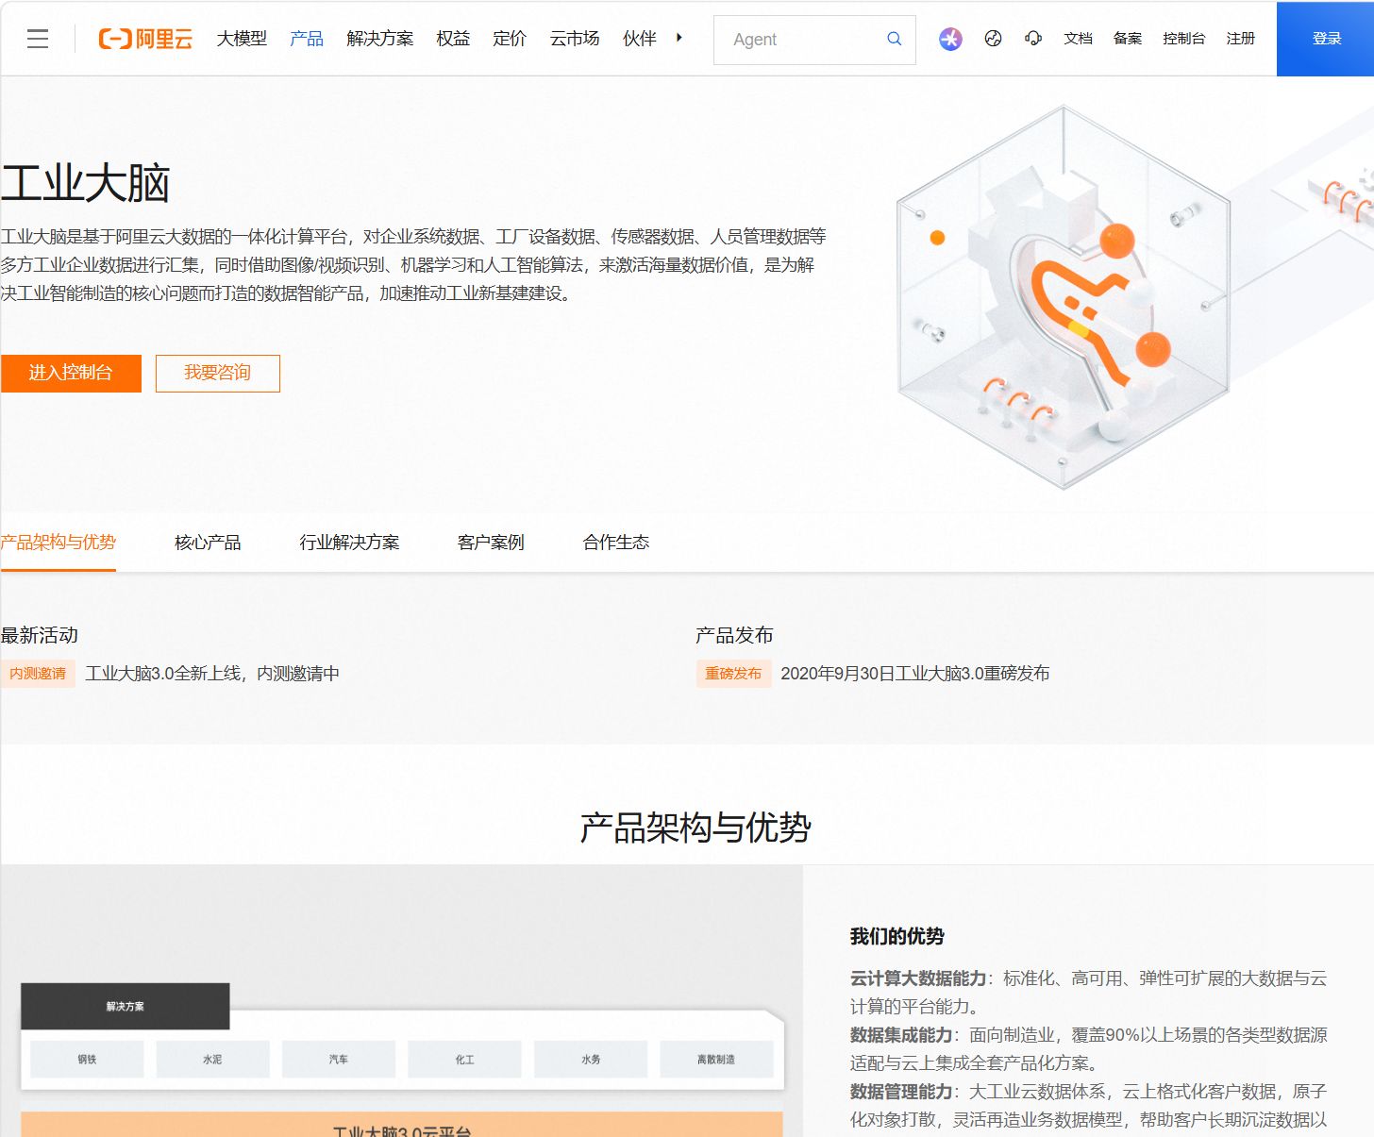Click the 产品发布 heading
The image size is (1374, 1137).
(x=734, y=635)
